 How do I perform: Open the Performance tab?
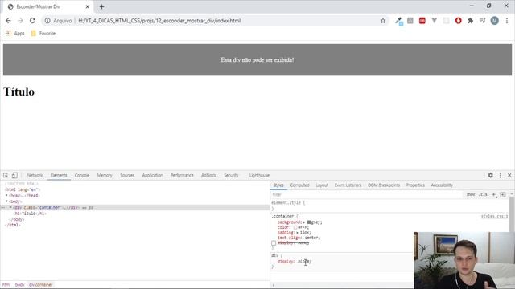click(x=182, y=175)
